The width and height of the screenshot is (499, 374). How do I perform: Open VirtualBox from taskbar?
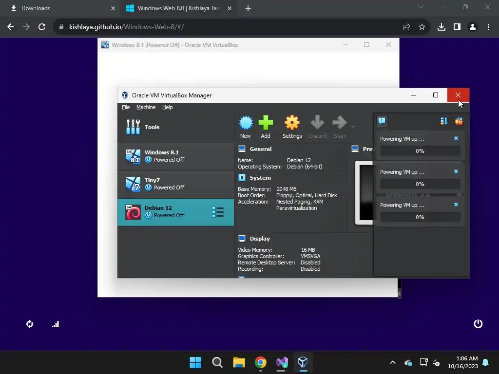click(x=303, y=362)
